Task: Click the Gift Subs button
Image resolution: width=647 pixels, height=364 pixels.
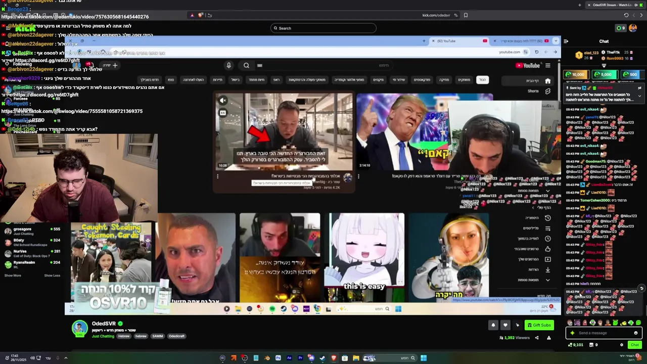Action: click(x=539, y=325)
